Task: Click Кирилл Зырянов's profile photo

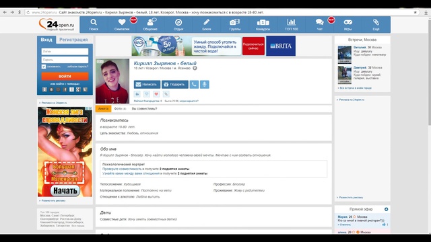Action: click(112, 81)
